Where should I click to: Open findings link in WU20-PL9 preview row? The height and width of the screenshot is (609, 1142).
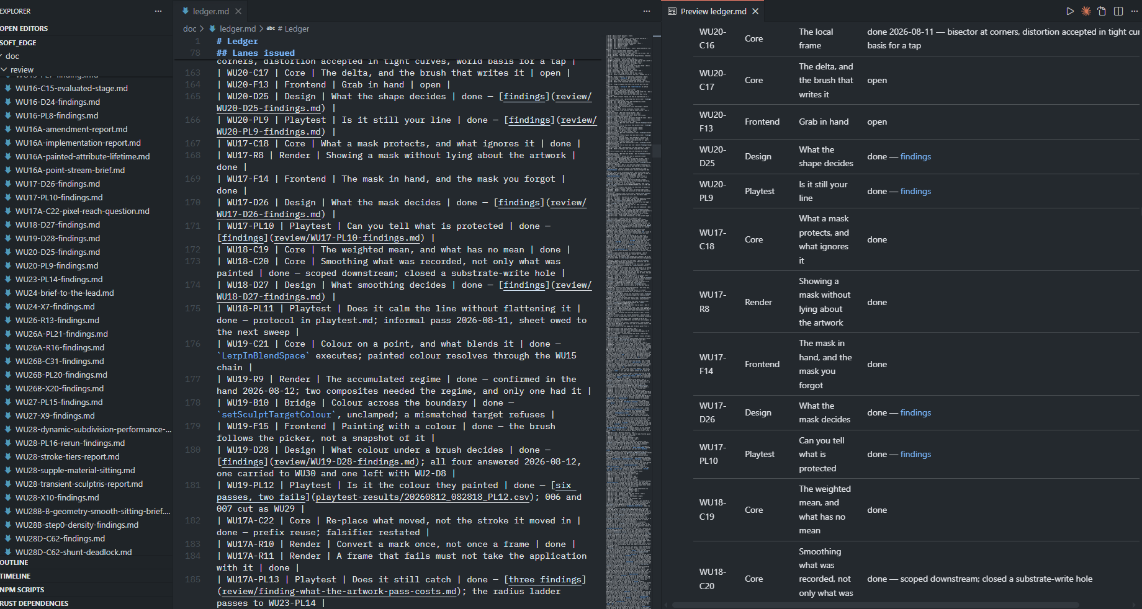tap(915, 191)
